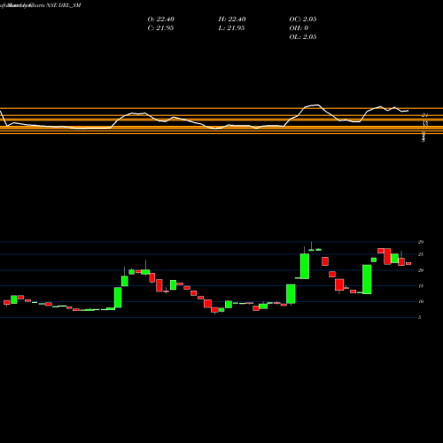Select the 'OH: 0' reading
Image resolution: width=443 pixels, height=443 pixels.
click(299, 28)
